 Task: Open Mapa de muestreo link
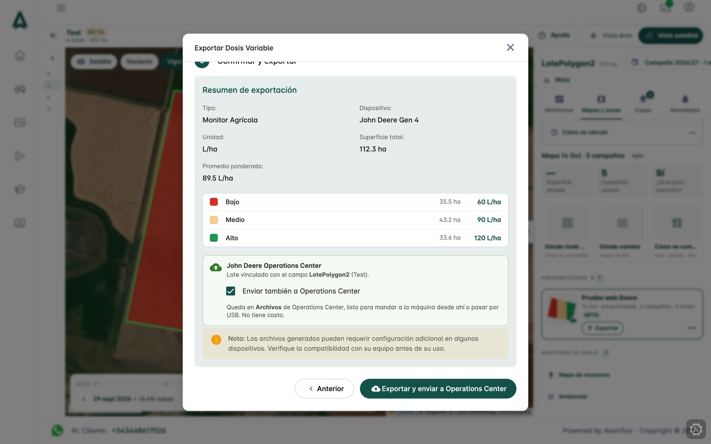584,375
